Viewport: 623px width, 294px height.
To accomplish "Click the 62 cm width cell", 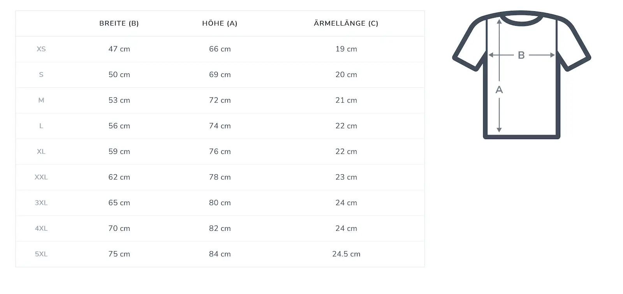I will (x=119, y=177).
